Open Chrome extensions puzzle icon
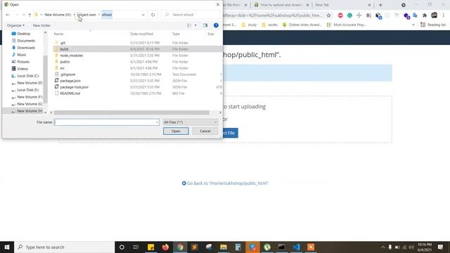Screen dimensions: 450x253 (x=425, y=15)
